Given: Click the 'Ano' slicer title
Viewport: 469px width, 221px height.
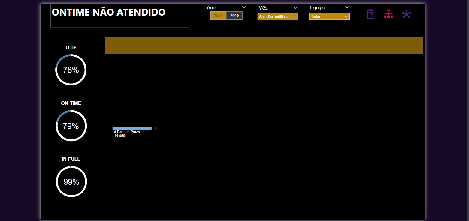Looking at the screenshot, I should tap(211, 8).
